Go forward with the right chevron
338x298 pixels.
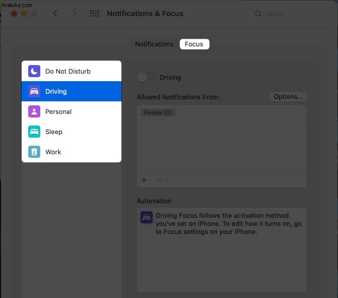pyautogui.click(x=74, y=14)
